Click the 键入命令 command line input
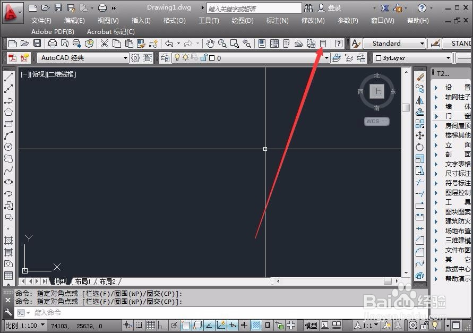The height and width of the screenshot is (333, 473). coord(220,312)
